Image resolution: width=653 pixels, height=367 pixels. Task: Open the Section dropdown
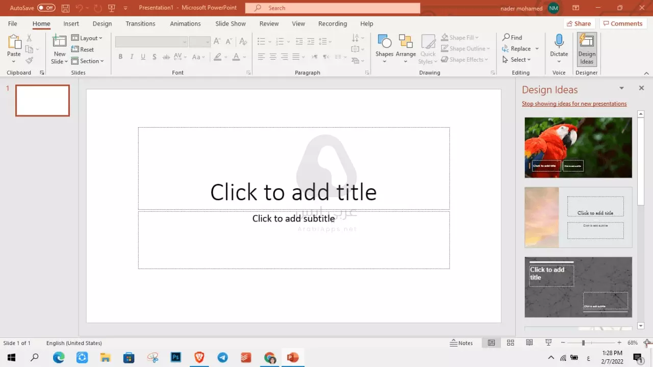[88, 61]
